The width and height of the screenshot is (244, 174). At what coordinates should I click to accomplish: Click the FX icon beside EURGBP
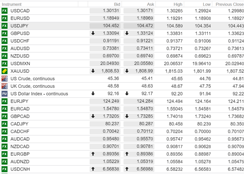[x=5, y=154]
